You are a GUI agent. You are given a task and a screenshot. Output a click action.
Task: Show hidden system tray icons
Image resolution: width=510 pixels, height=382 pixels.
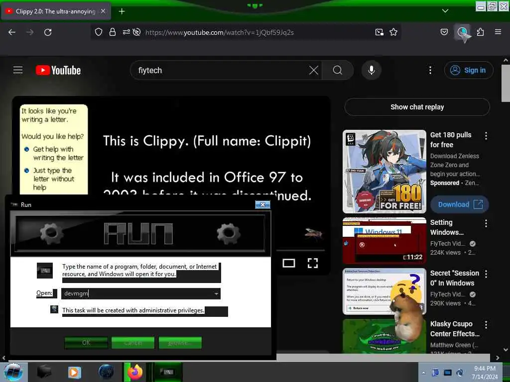pos(423,373)
